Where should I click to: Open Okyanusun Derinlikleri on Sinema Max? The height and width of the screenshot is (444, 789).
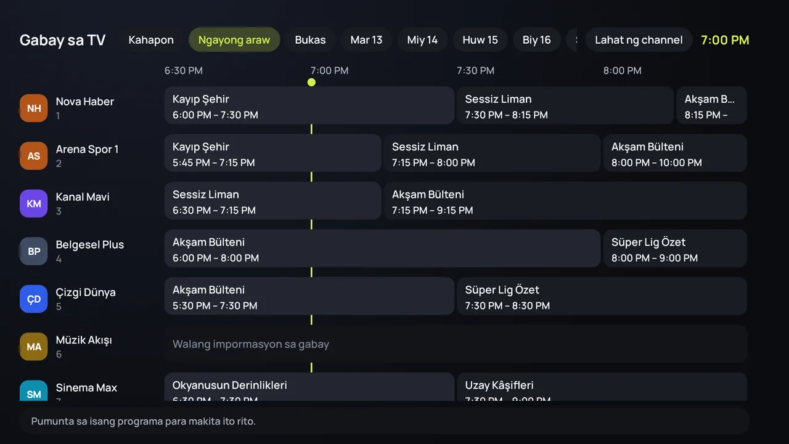[x=309, y=387]
